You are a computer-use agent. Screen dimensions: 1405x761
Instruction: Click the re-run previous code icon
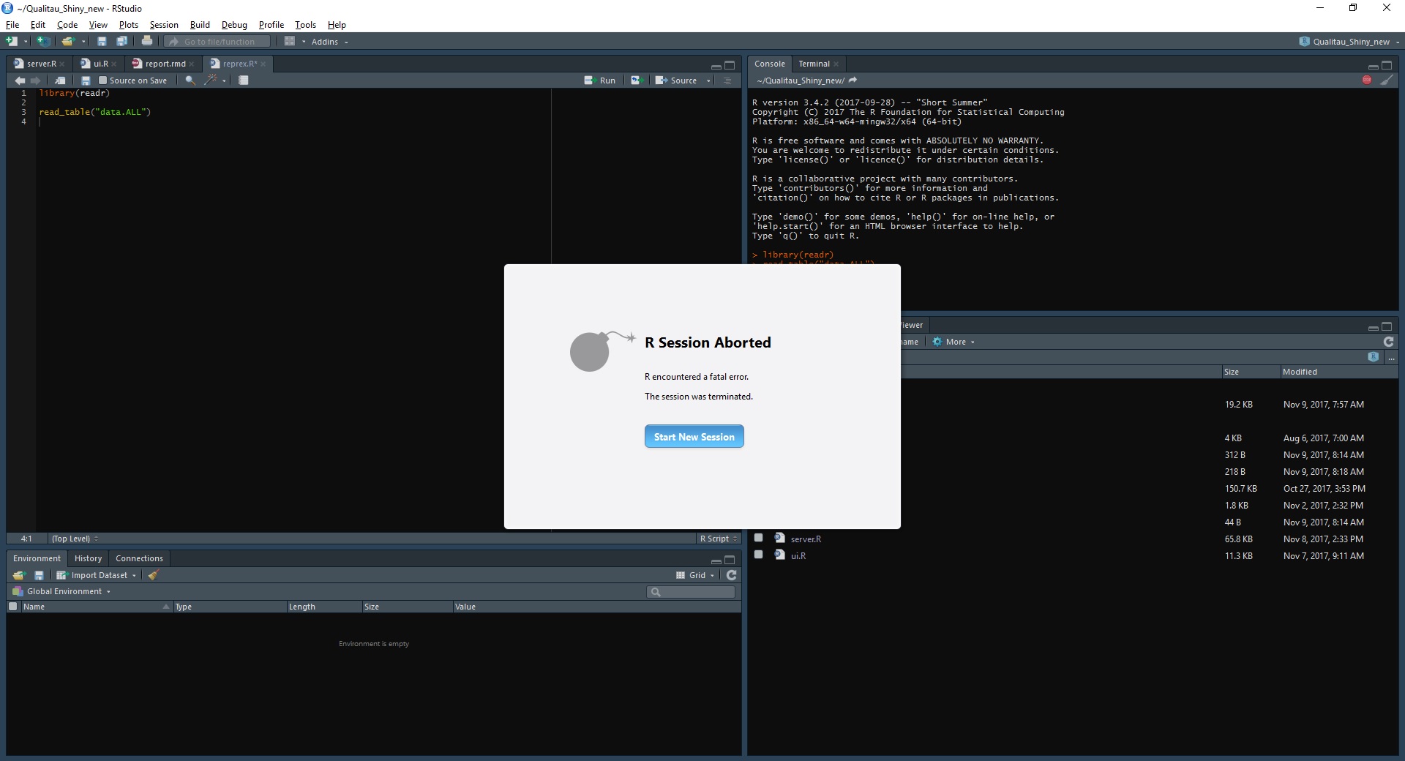point(635,80)
